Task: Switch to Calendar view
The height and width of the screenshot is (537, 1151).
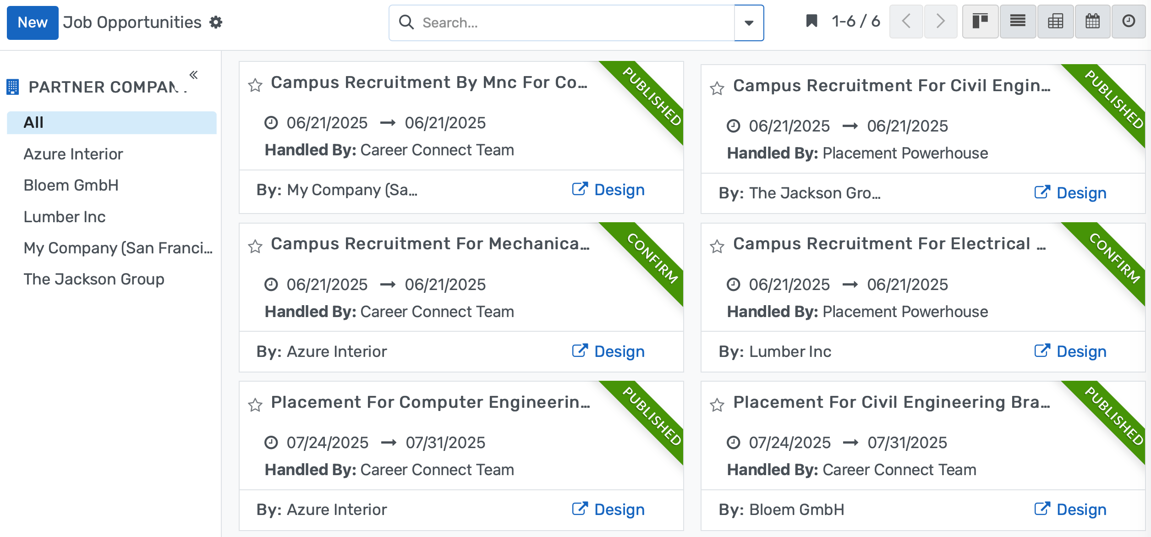Action: click(1092, 21)
